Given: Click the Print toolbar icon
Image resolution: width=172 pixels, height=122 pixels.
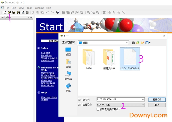Looking at the screenshot, I should tap(27, 12).
